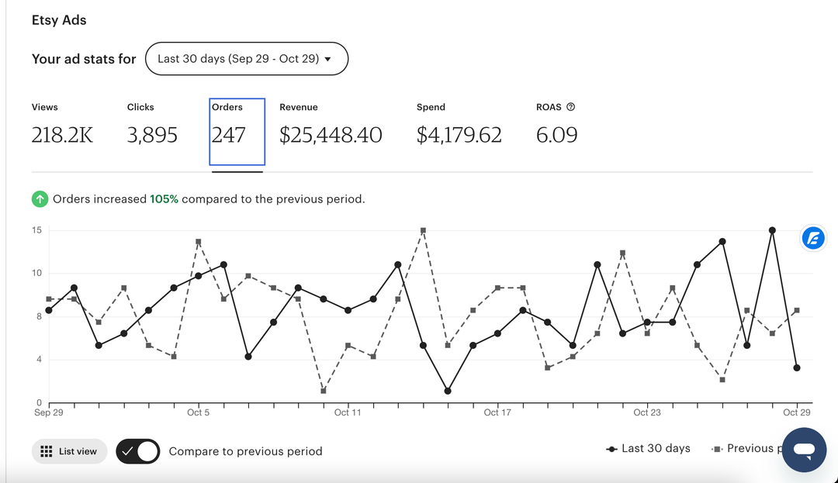The height and width of the screenshot is (483, 838).
Task: Open the chat support bubble
Action: (804, 450)
